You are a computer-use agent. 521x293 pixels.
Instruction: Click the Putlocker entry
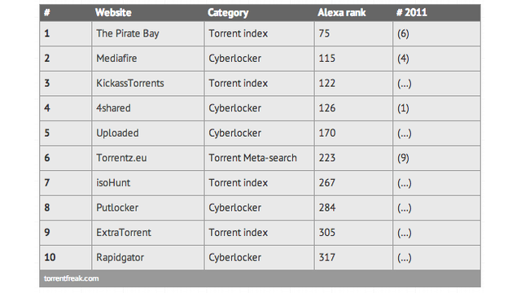click(x=117, y=208)
